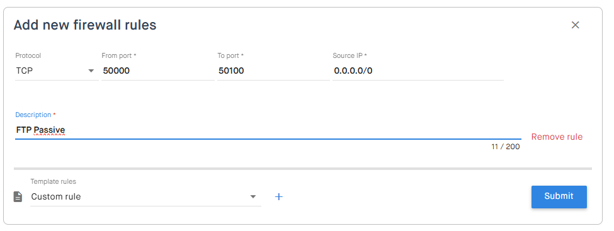Select the TCP protocol value
Viewport: 614px width, 231px height.
25,71
